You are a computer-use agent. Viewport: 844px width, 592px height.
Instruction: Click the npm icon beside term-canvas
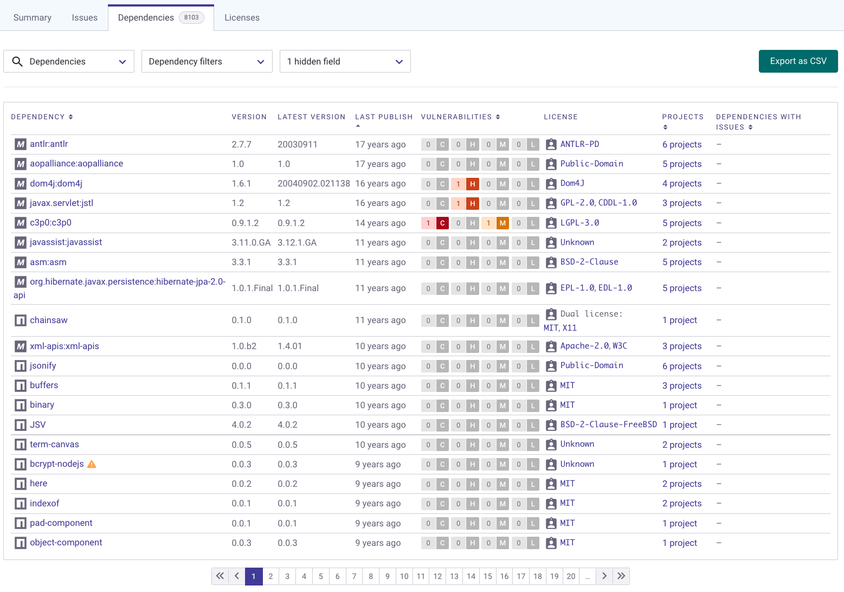(21, 445)
